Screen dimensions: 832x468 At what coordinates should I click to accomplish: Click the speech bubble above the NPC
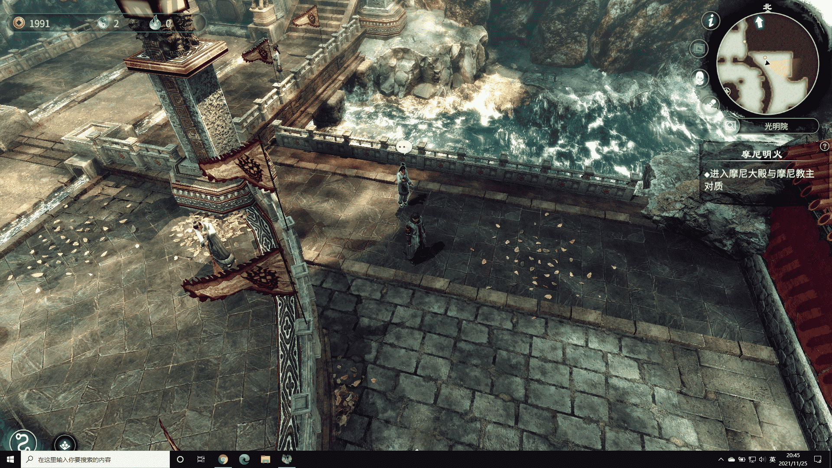point(403,147)
